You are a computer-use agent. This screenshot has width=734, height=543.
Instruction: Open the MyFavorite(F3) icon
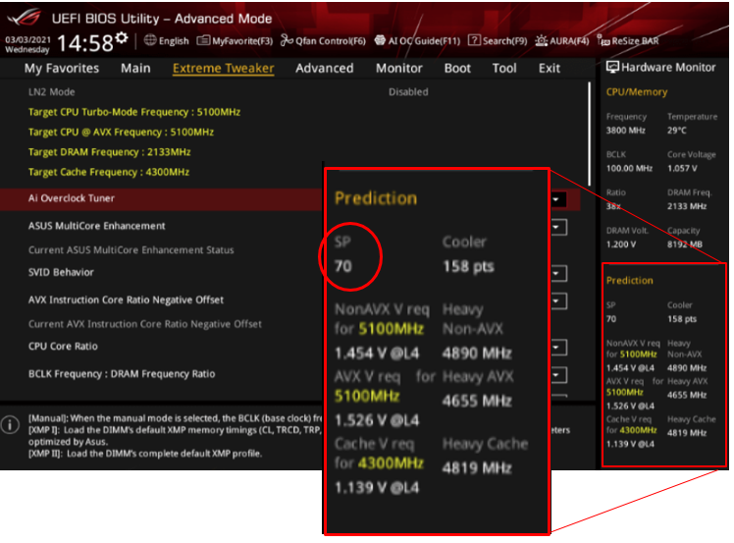[203, 41]
